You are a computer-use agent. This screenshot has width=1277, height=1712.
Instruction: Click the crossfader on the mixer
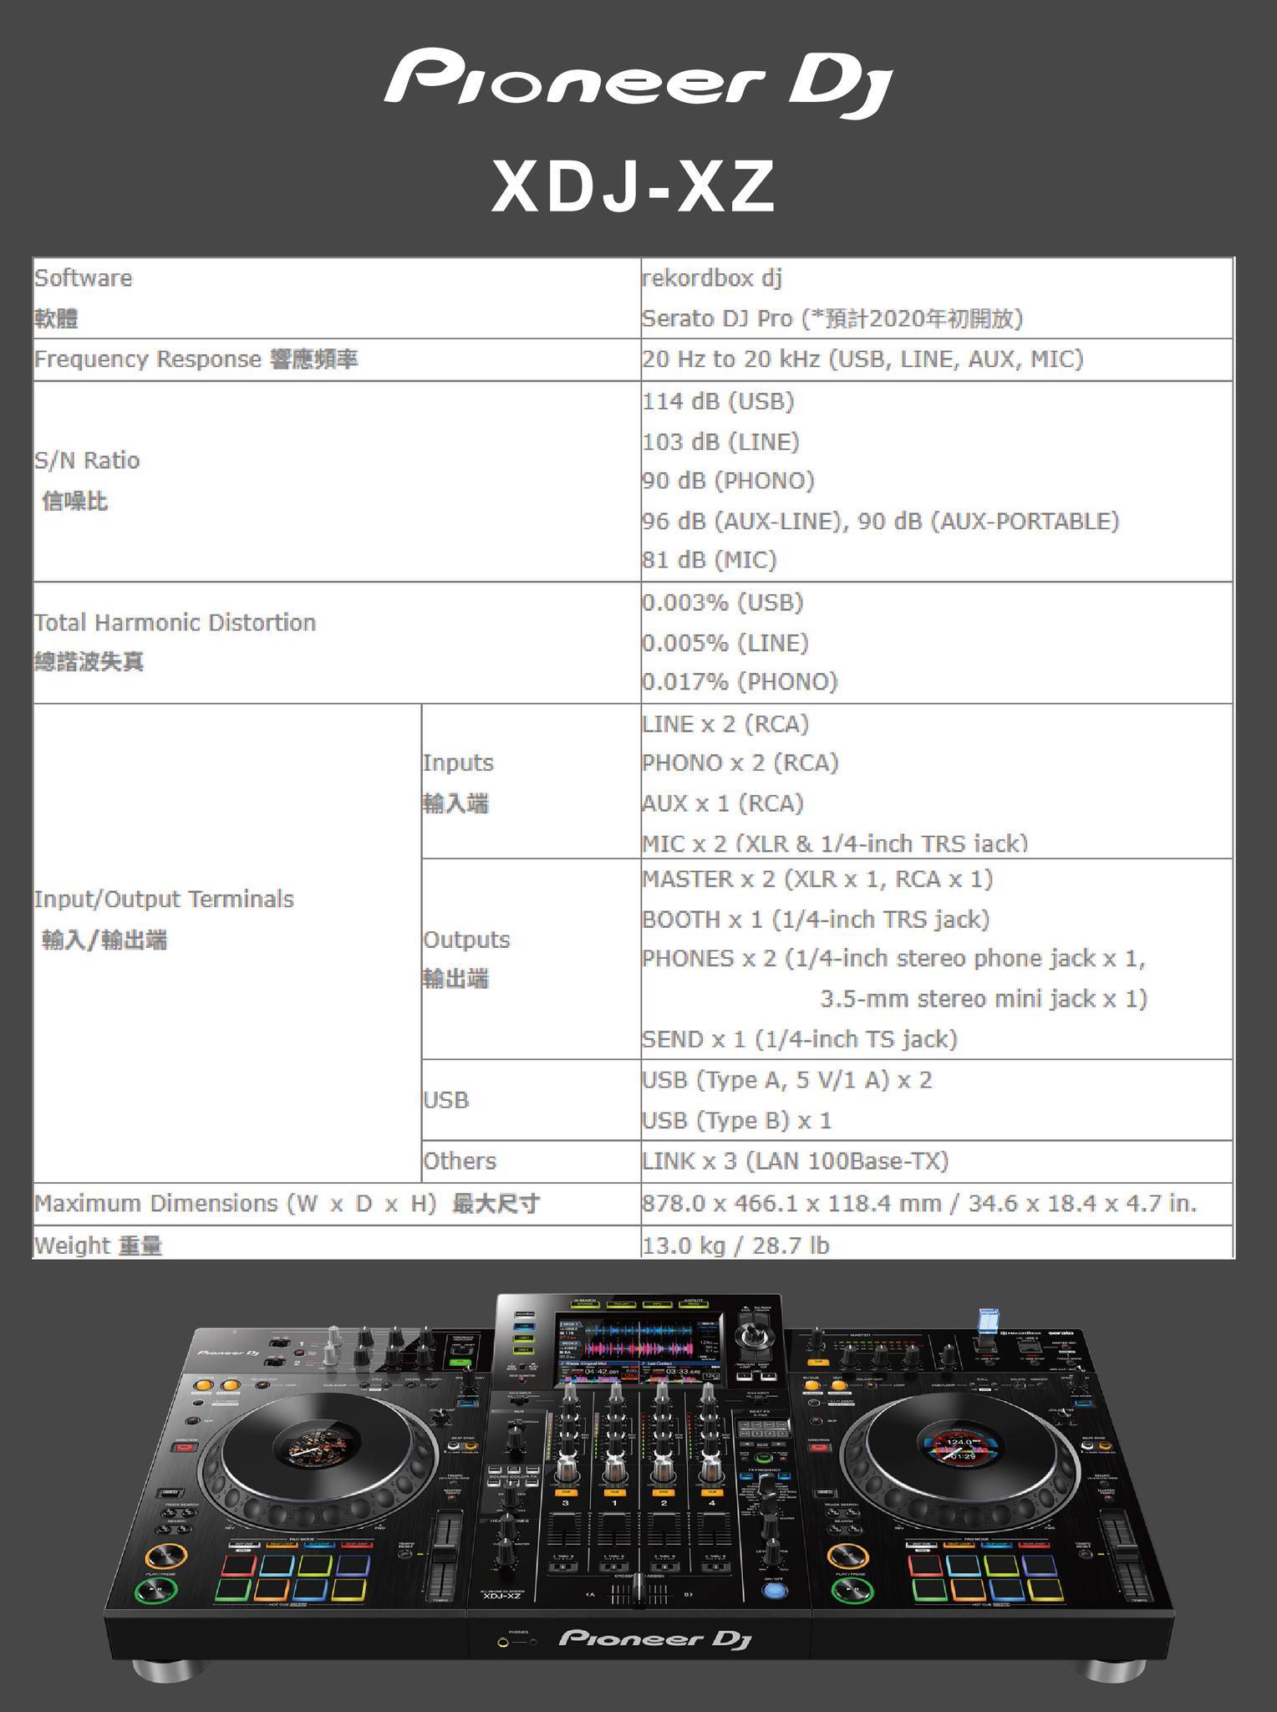tap(639, 1591)
